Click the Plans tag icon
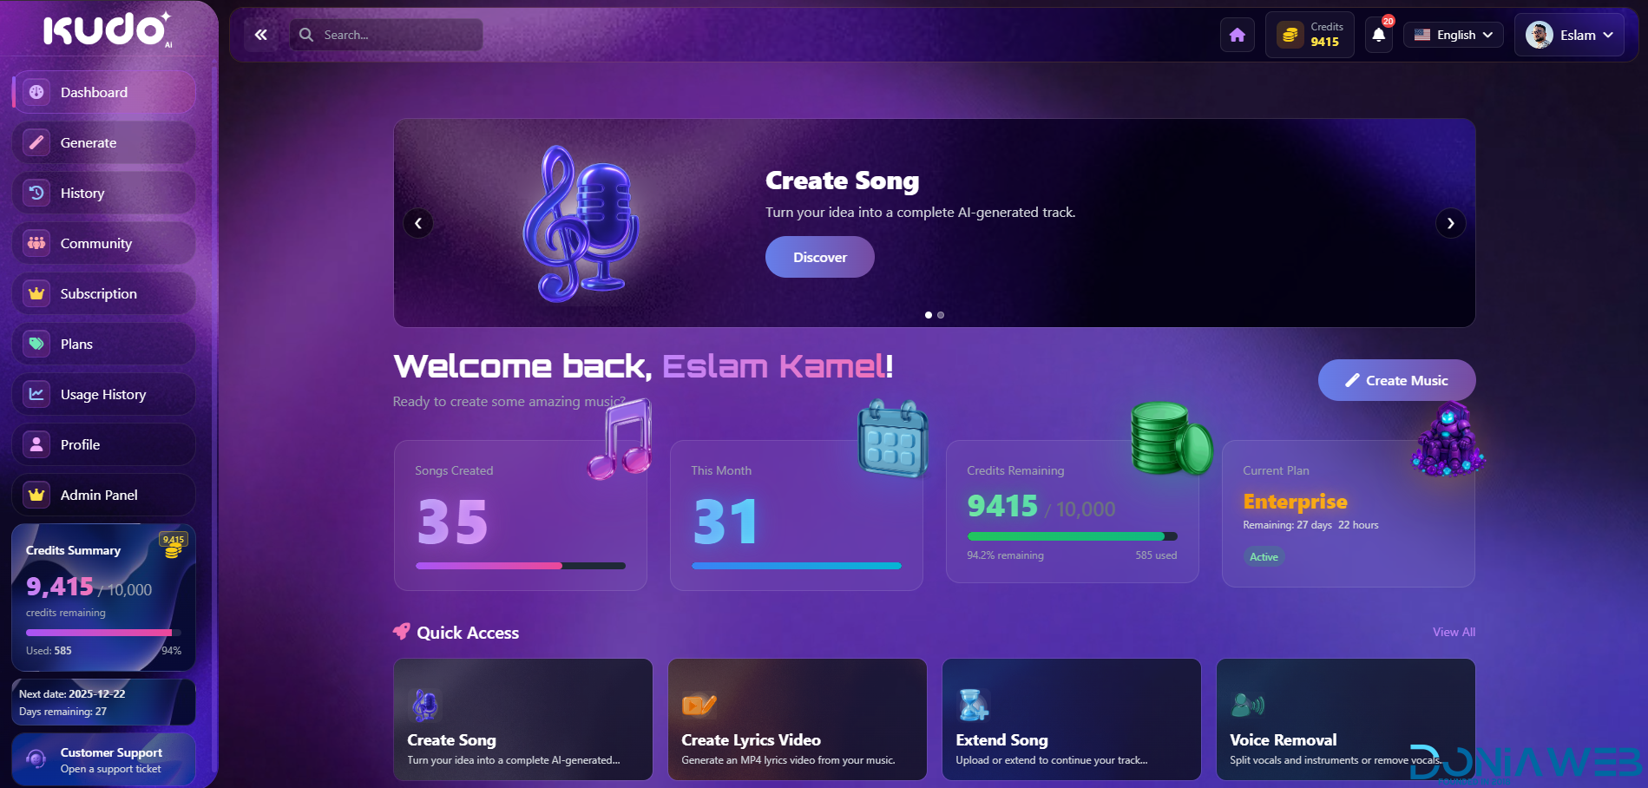Image resolution: width=1648 pixels, height=788 pixels. click(36, 344)
